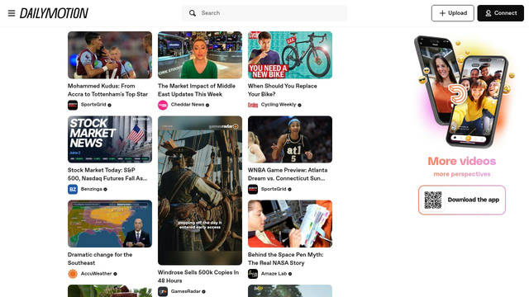The height and width of the screenshot is (297, 529).
Task: Open the Cycling Weekly channel logo
Action: (253, 105)
